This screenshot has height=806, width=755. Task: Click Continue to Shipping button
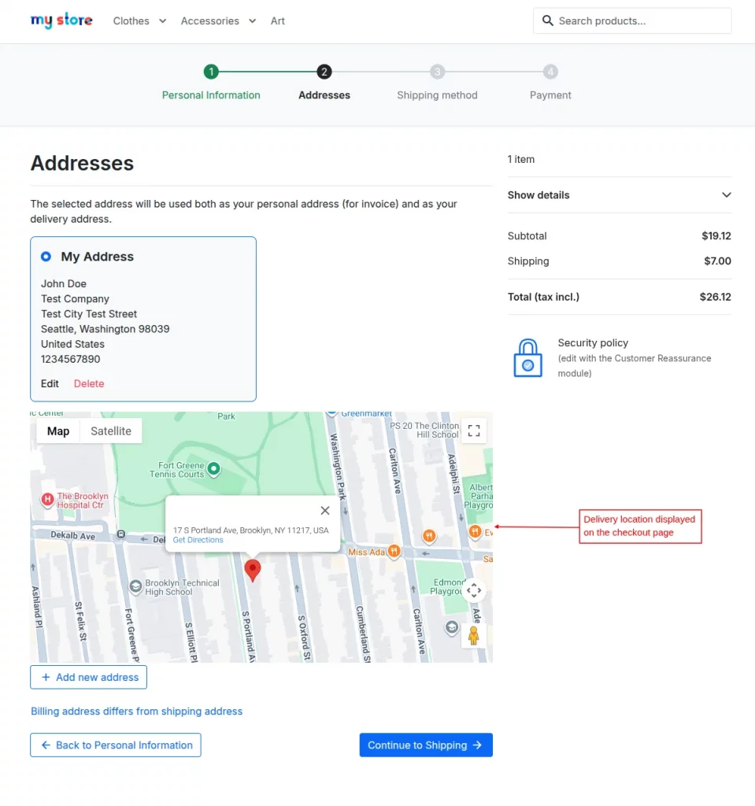tap(426, 745)
